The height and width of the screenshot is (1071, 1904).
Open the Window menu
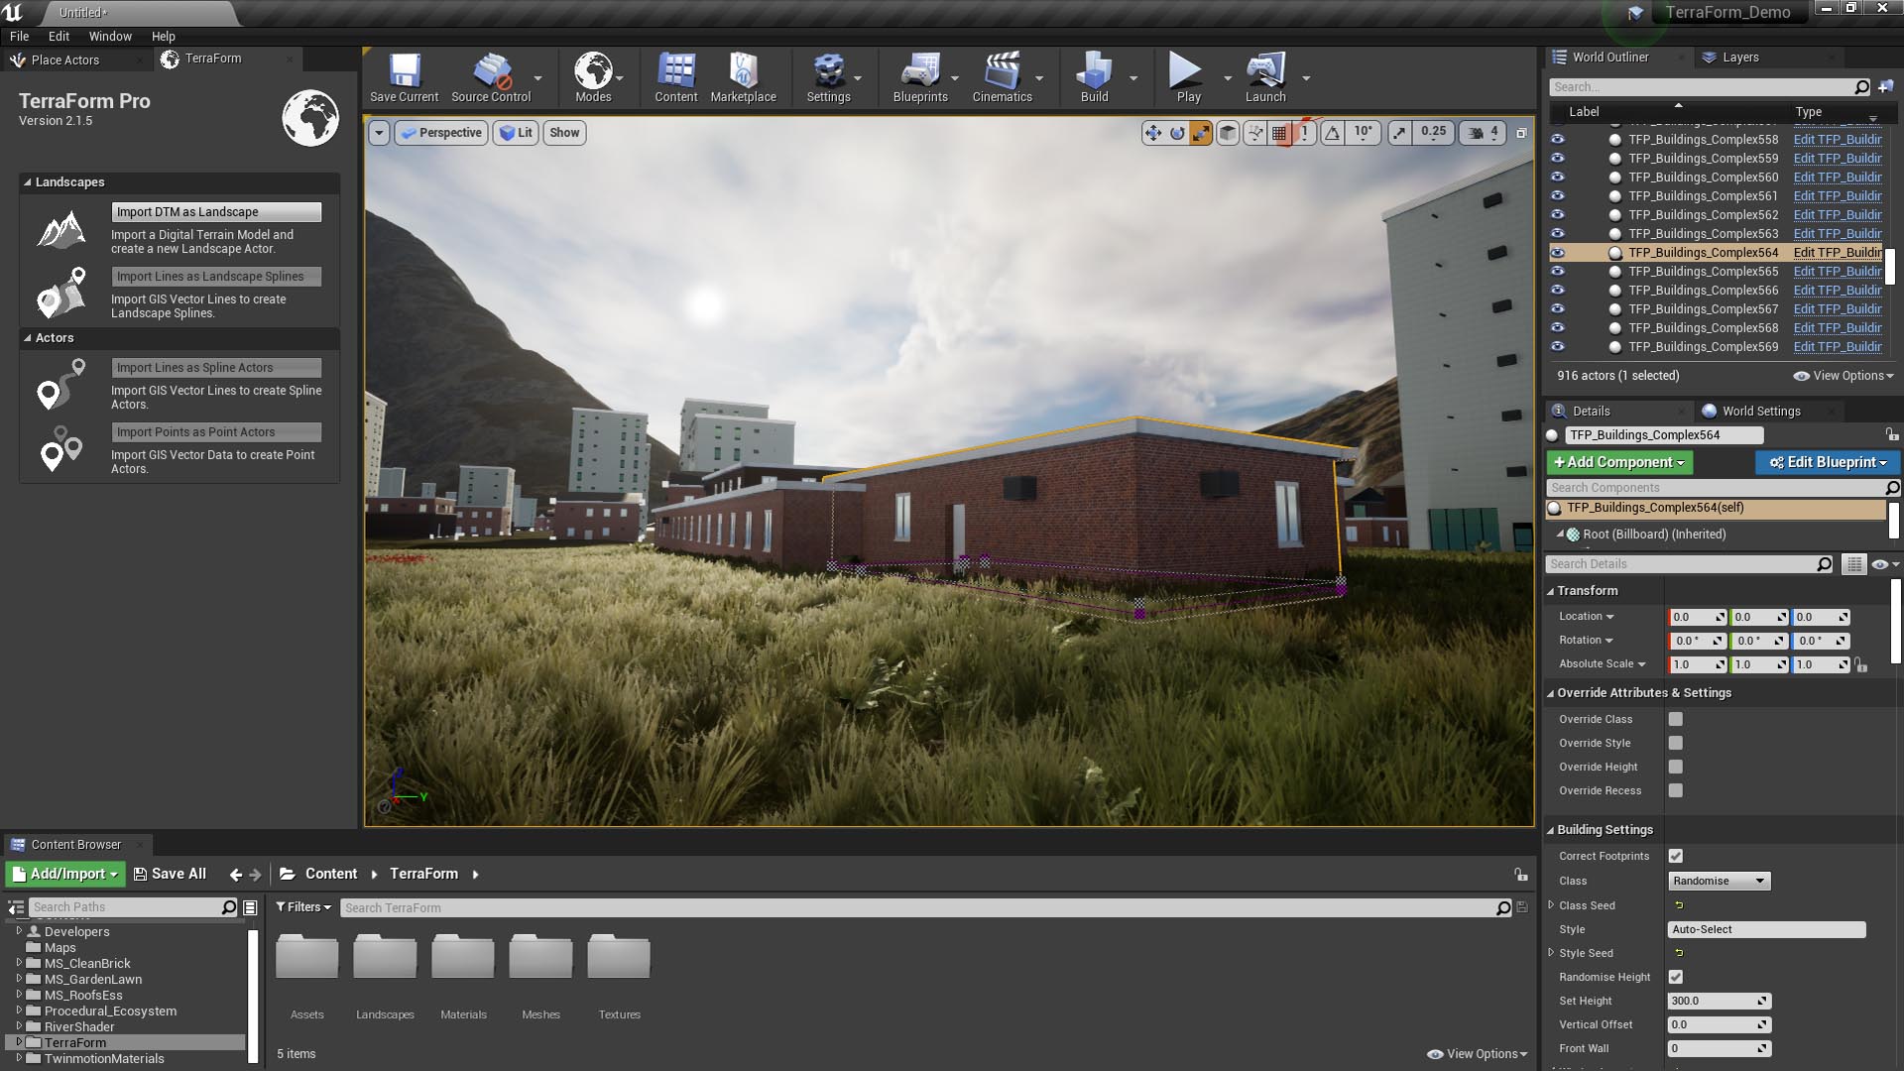click(110, 36)
